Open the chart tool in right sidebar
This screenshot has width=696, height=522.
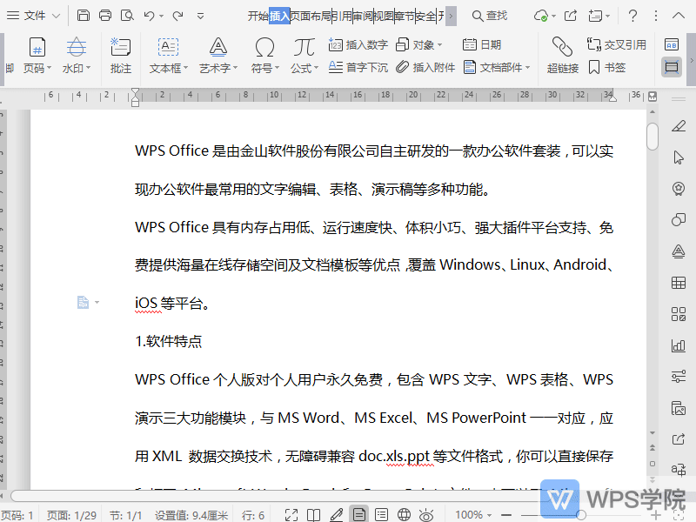pos(679,345)
